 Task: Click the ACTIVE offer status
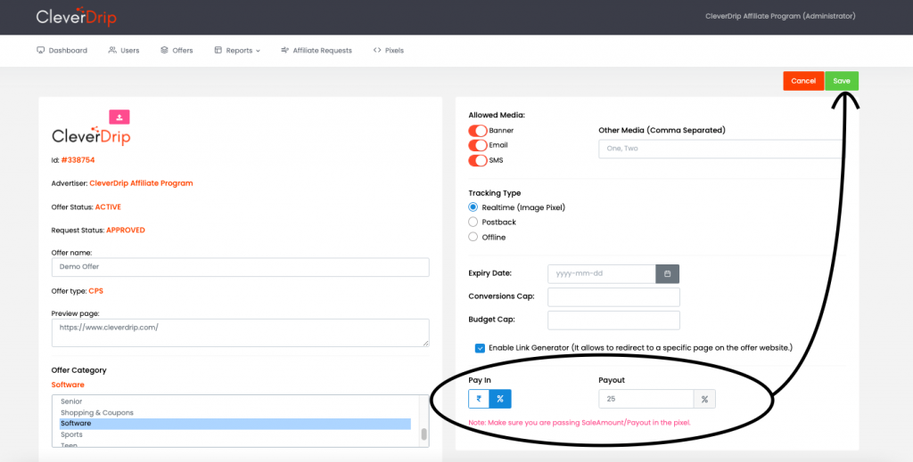coord(108,207)
